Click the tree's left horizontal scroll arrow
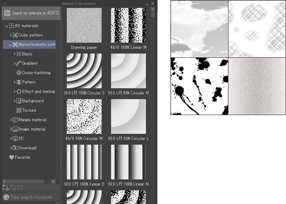 click(x=4, y=182)
